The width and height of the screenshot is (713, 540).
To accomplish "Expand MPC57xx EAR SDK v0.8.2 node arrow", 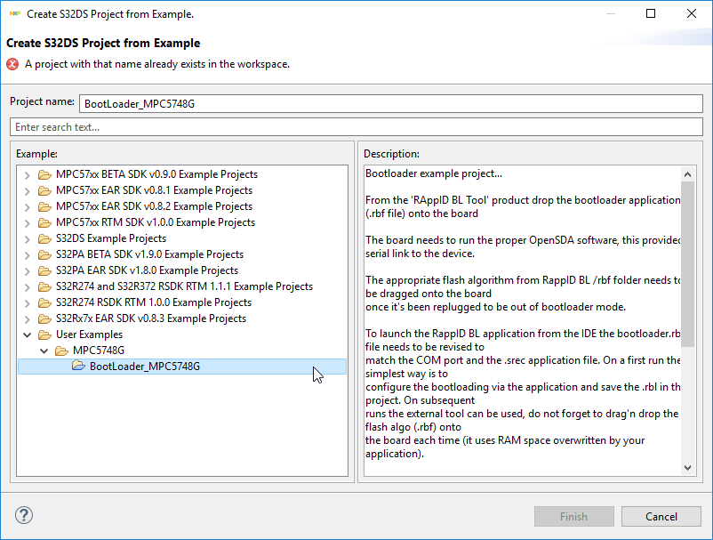I will pos(28,207).
